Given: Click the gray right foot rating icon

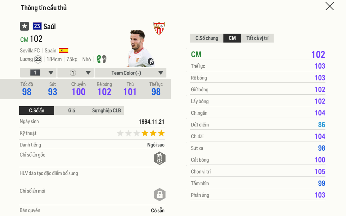Looking at the screenshot, I should [104, 59].
